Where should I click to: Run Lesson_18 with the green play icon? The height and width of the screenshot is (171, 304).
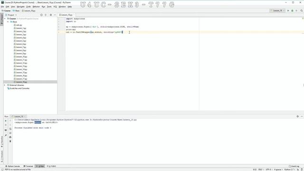click(288, 10)
